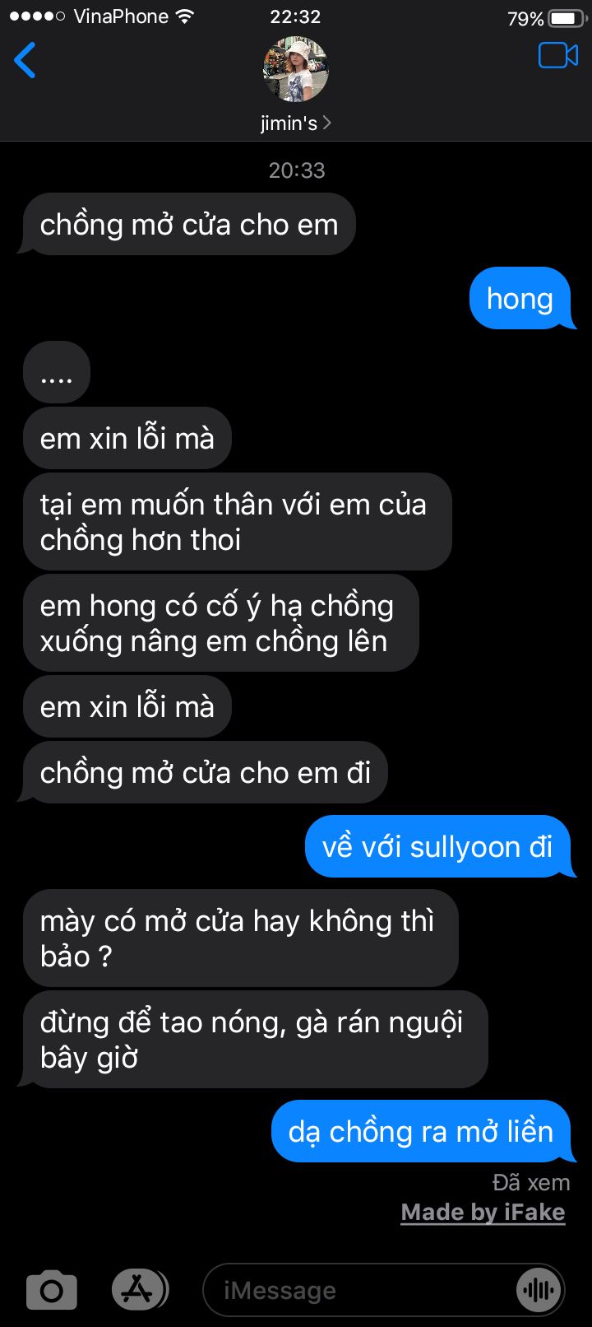Tap the audio waveform record icon

538,1290
